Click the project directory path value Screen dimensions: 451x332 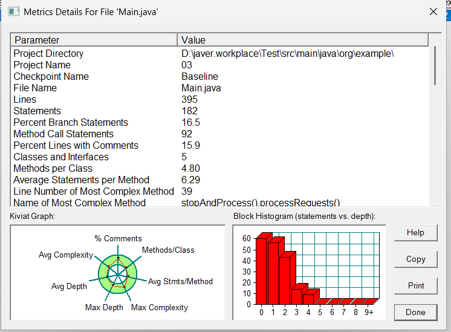pos(288,54)
